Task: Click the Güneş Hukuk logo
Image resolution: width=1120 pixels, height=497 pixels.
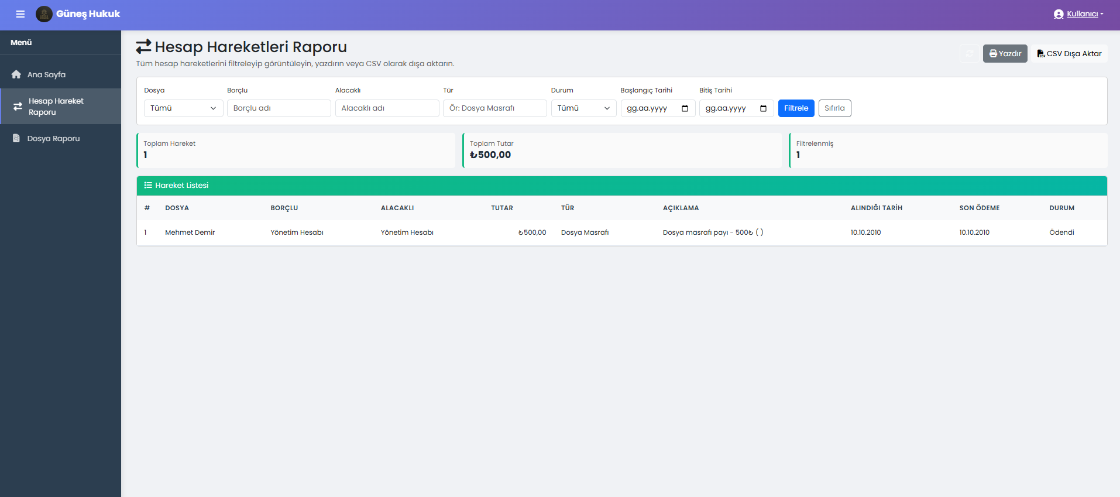Action: tap(44, 14)
